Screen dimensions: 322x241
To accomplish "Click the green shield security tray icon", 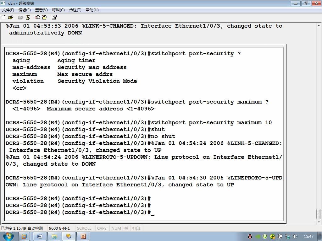I will tap(265, 237).
